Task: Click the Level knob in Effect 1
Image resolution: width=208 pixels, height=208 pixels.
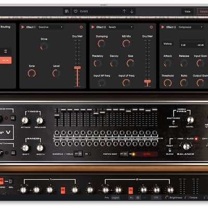Action: pos(56,73)
